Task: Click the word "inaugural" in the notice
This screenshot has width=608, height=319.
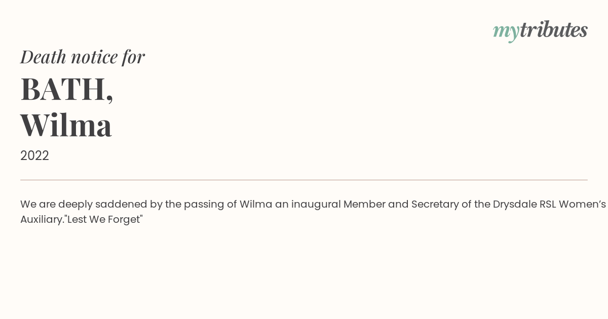Action: 316,205
